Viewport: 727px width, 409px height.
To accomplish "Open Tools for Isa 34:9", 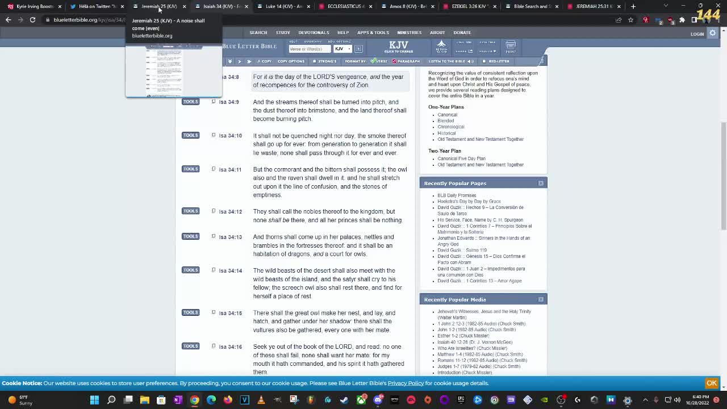I will [190, 102].
